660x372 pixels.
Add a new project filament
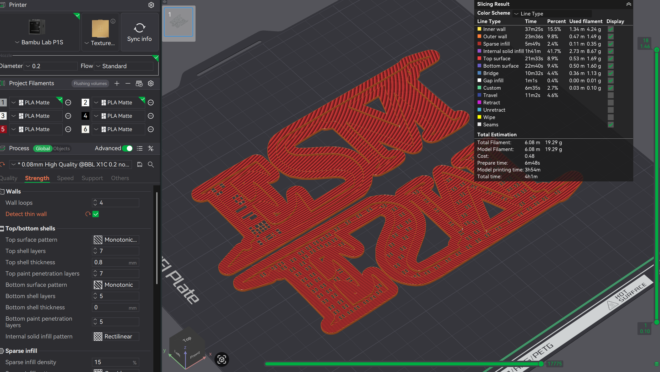coord(117,83)
